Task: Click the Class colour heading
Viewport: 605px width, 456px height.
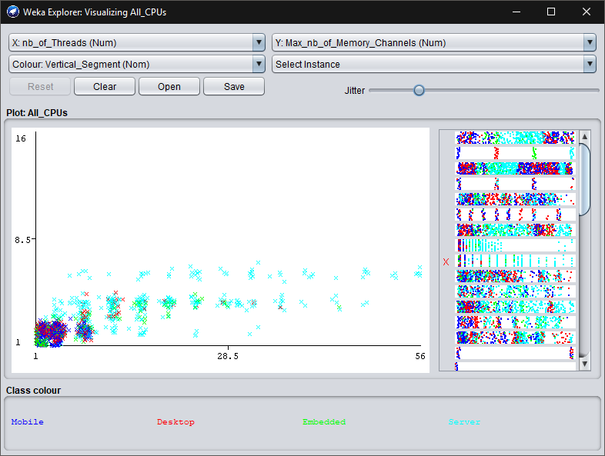Action: tap(34, 391)
